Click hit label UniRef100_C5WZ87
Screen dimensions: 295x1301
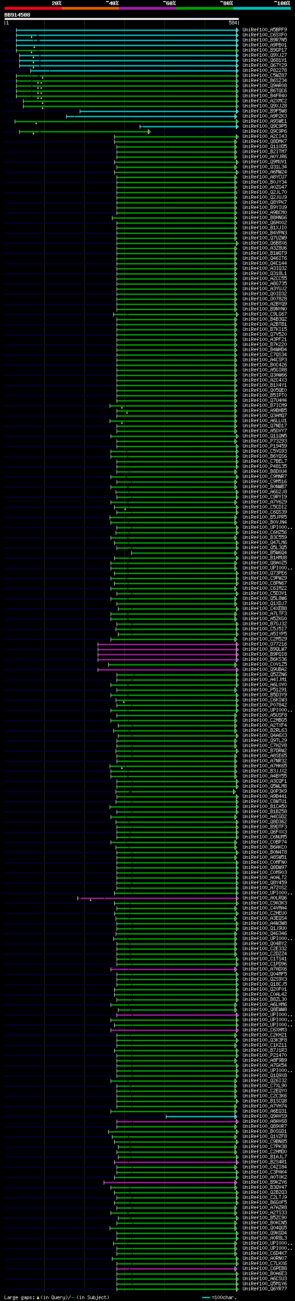pyautogui.click(x=264, y=75)
